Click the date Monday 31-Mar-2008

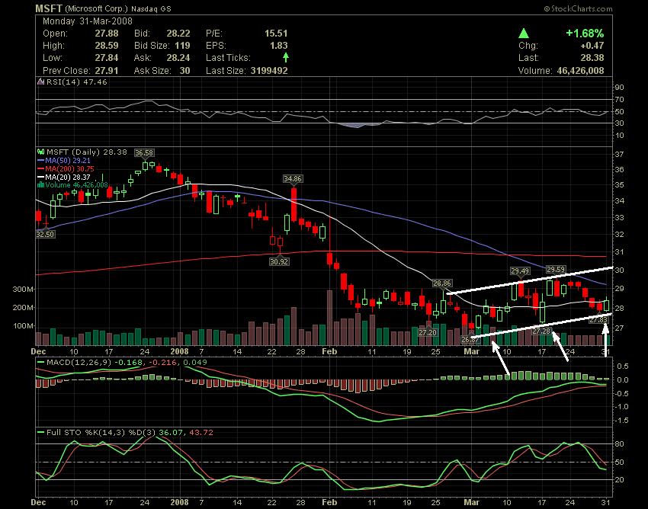(88, 21)
